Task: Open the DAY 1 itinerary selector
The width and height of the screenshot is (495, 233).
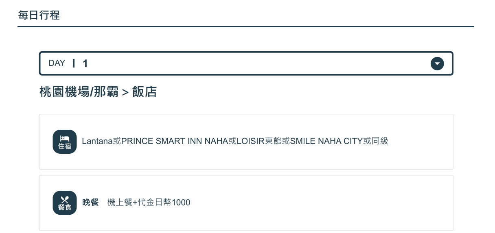Action: point(246,63)
